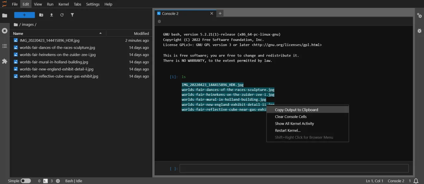The height and width of the screenshot is (184, 424).
Task: Open the Debugger bug icon in right sidebar
Action: pos(420,31)
